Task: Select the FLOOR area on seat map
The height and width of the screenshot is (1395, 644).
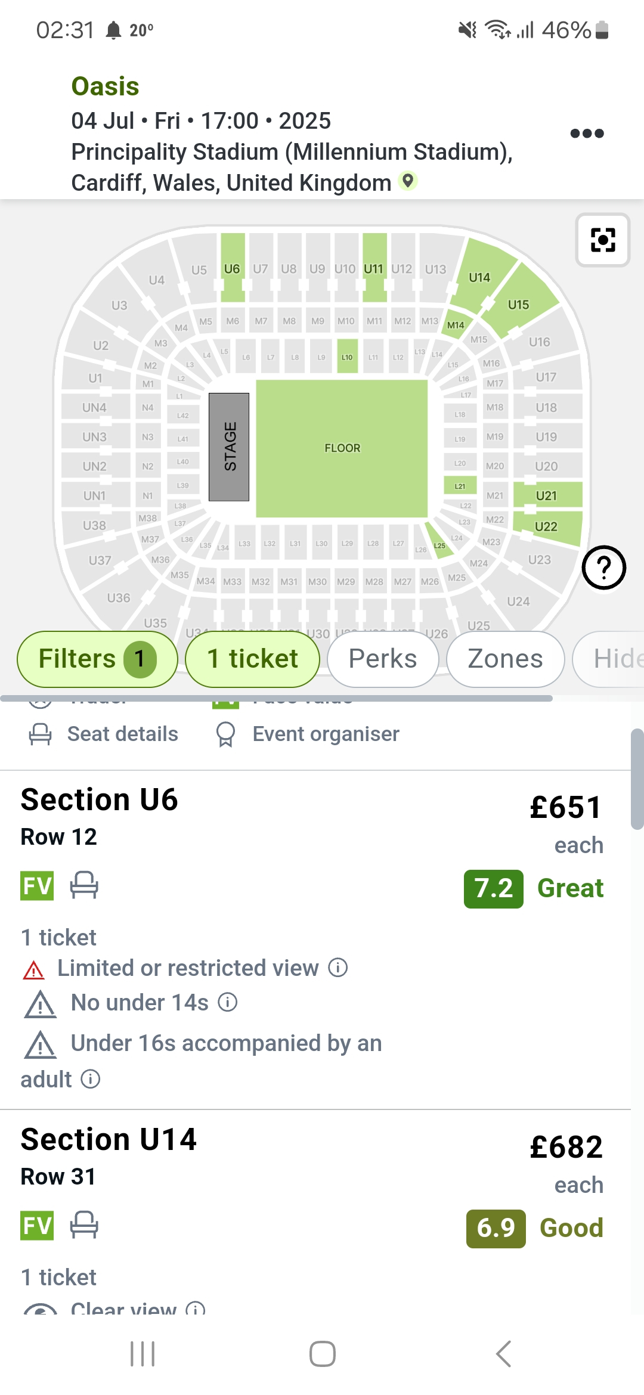Action: [x=342, y=448]
